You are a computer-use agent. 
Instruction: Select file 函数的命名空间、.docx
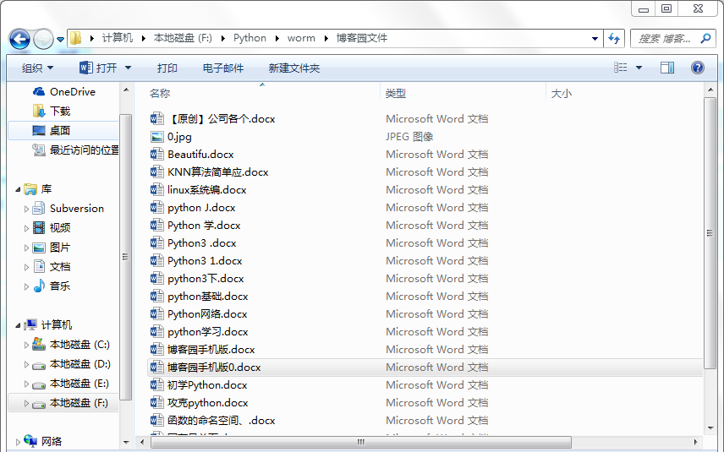tap(221, 421)
